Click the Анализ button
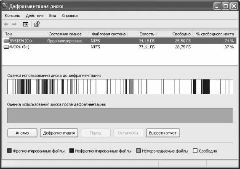 (x=22, y=133)
